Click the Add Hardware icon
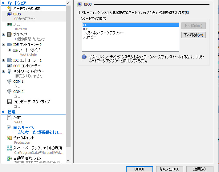The image size is (219, 172). coord(9,8)
